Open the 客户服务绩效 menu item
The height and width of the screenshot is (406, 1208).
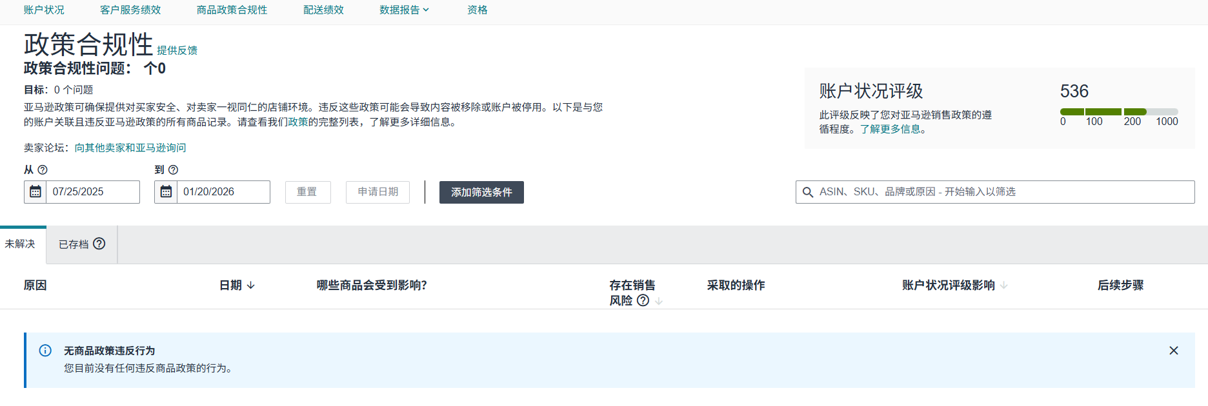(x=130, y=10)
